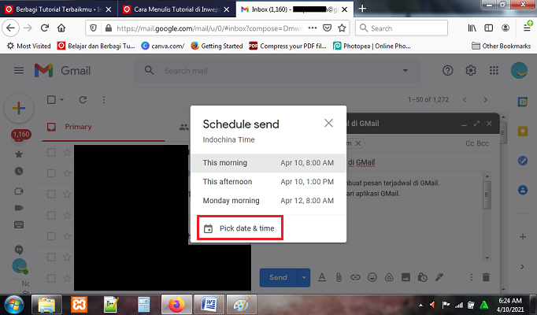Open Other Bookmarks folder
537x315 pixels.
coord(502,46)
